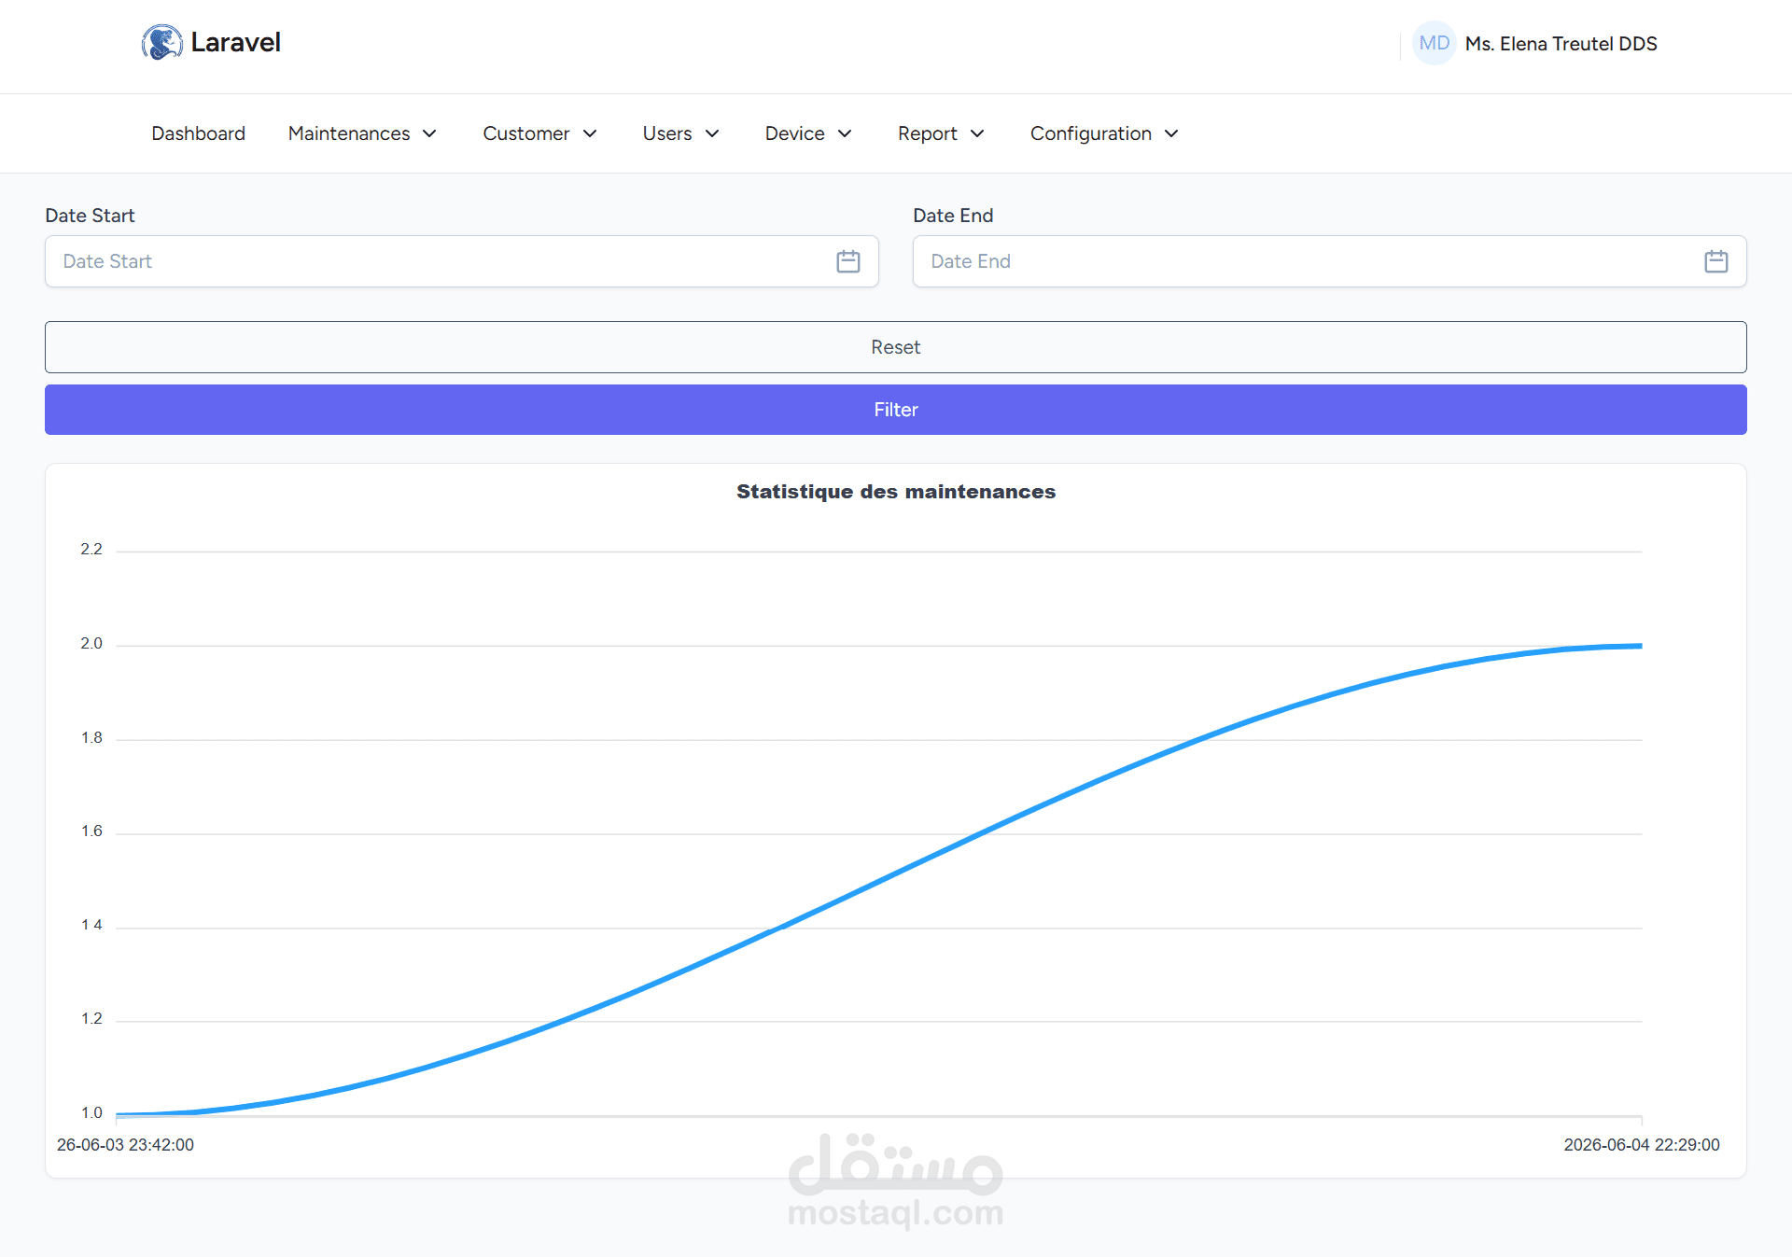Open the Dashboard menu item
Screen dimensions: 1792x1257
198,133
